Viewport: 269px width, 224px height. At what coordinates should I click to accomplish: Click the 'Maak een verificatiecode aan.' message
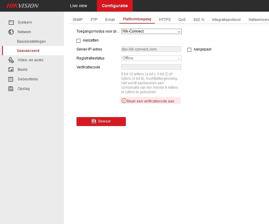click(151, 101)
